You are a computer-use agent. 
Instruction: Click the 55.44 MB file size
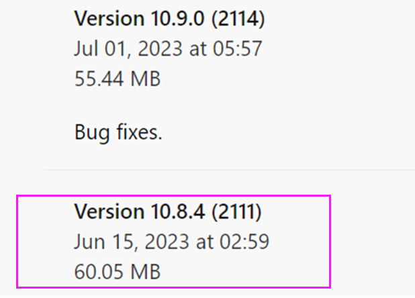point(118,79)
